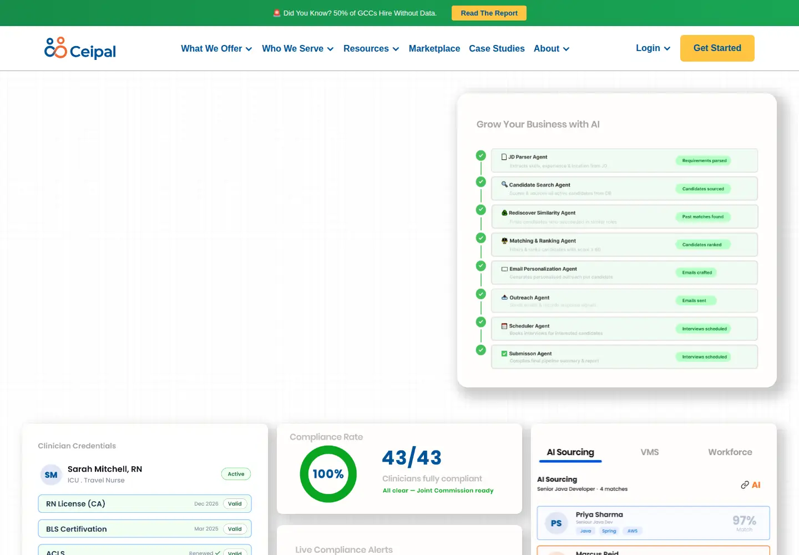799x555 pixels.
Task: Click Interviews scheduled pill in Scheduler Agent row
Action: tap(704, 329)
